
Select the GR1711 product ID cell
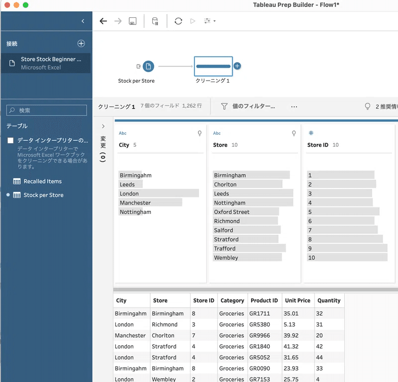(x=265, y=313)
